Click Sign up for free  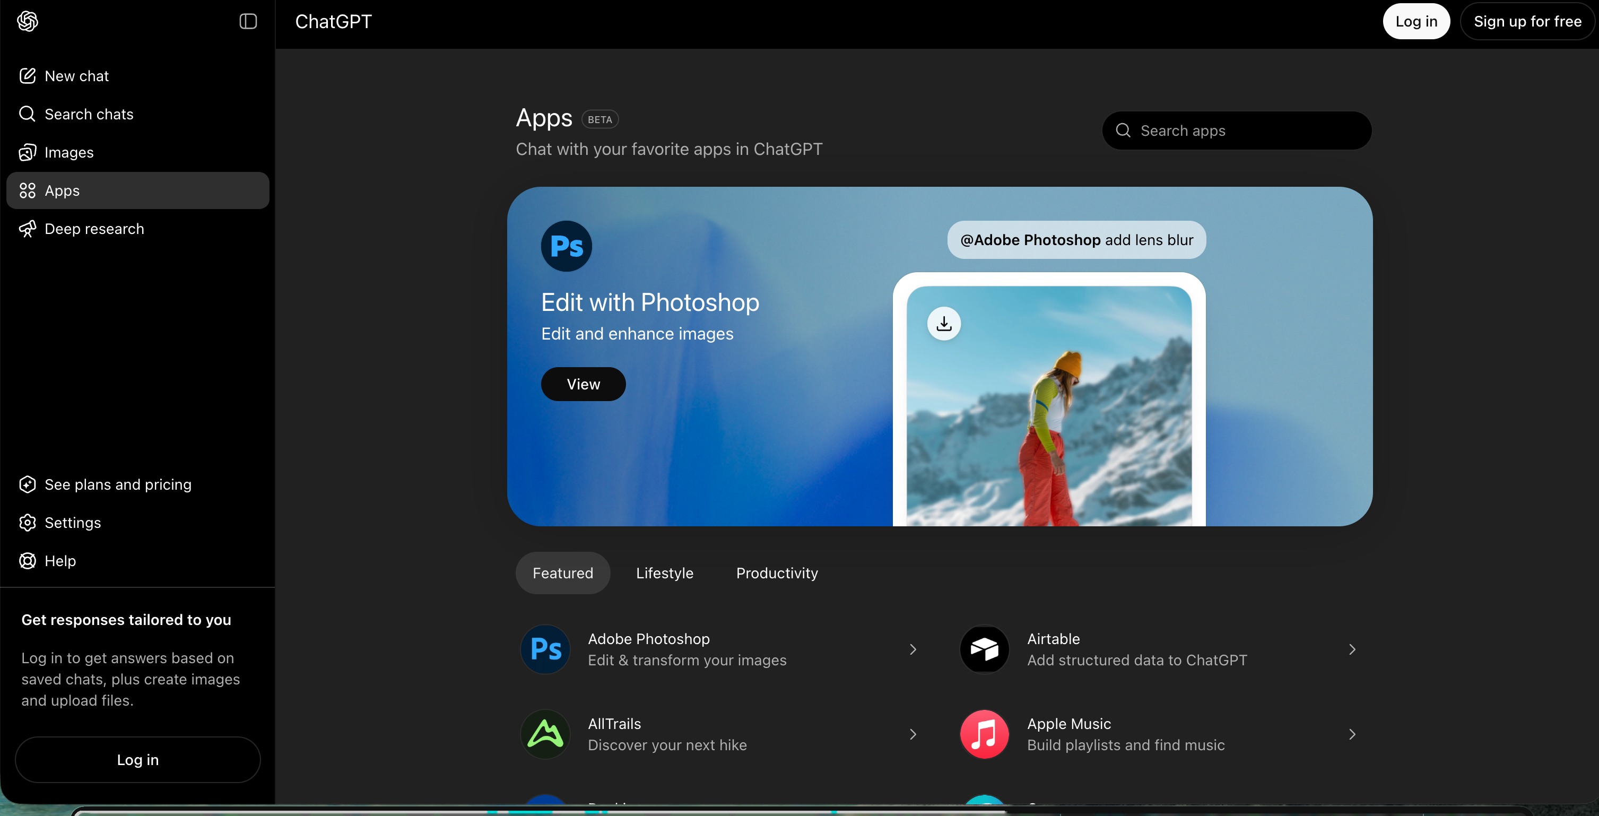pos(1527,22)
